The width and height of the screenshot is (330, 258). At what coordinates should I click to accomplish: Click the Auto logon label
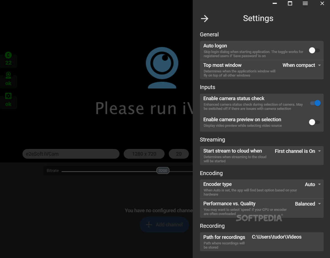click(x=215, y=46)
